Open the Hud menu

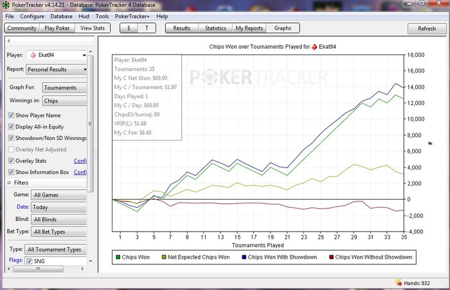click(x=84, y=16)
